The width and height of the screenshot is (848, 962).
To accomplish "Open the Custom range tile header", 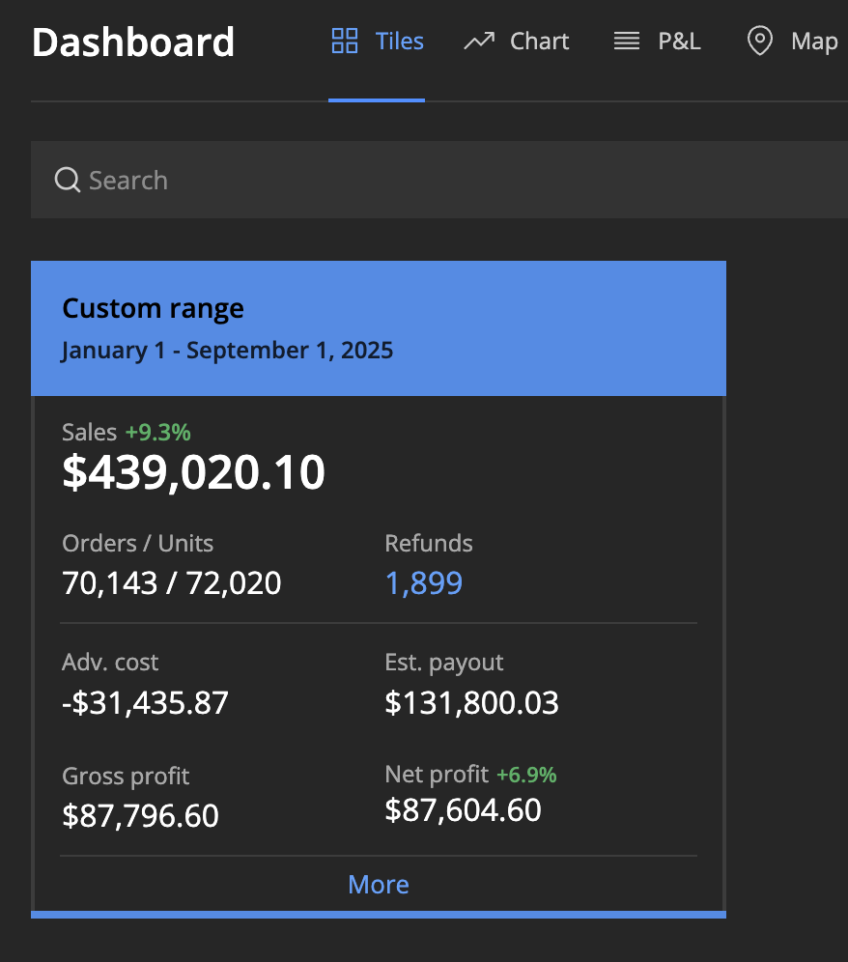I will pos(153,309).
